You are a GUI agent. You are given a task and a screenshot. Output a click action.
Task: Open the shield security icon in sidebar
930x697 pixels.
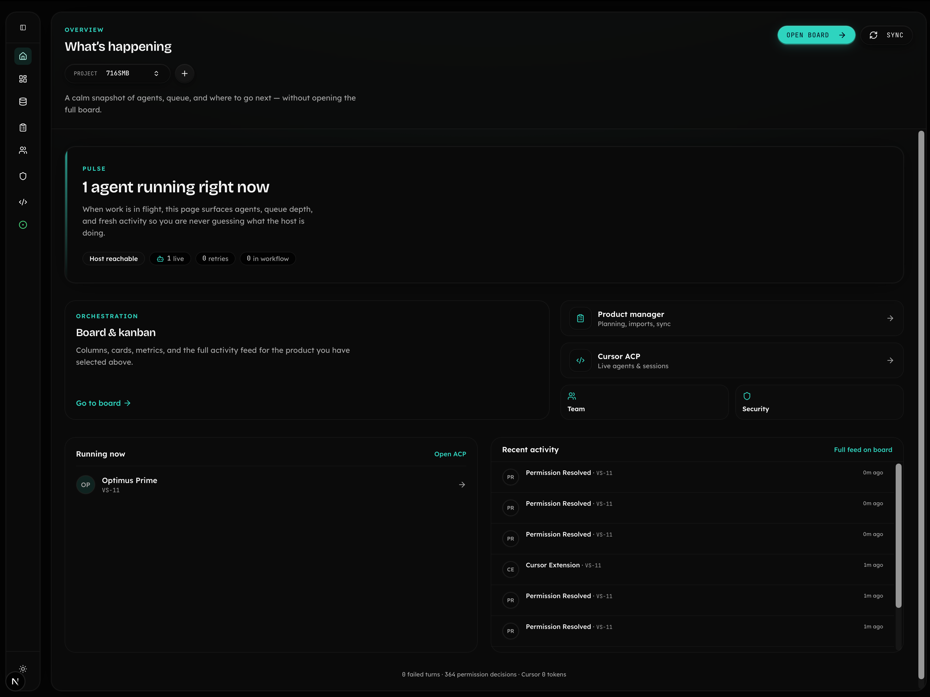pyautogui.click(x=23, y=176)
